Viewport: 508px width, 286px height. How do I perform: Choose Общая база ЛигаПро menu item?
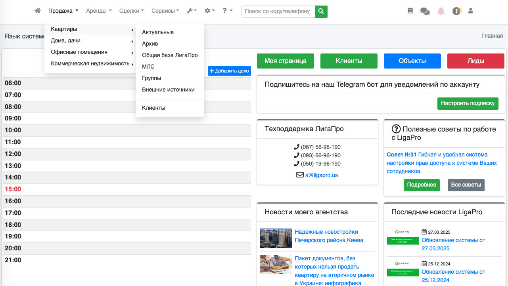coord(170,55)
